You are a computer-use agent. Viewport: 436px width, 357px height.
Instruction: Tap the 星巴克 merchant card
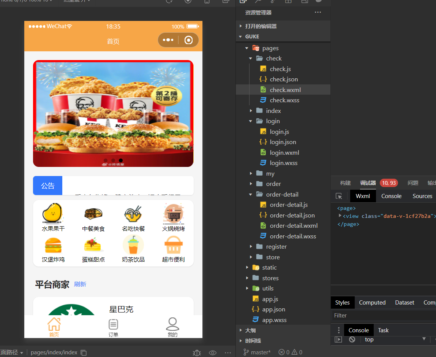(113, 306)
